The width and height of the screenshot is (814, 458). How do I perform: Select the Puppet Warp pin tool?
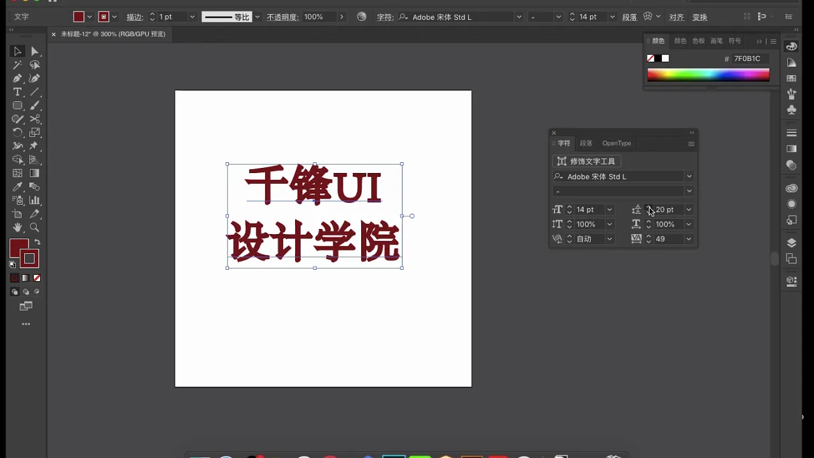point(35,146)
